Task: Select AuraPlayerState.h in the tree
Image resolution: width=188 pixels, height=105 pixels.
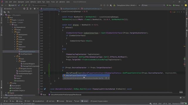Action: click(26, 54)
